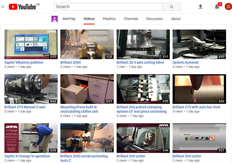Open the Brillant 265 cutter title

coord(187,156)
